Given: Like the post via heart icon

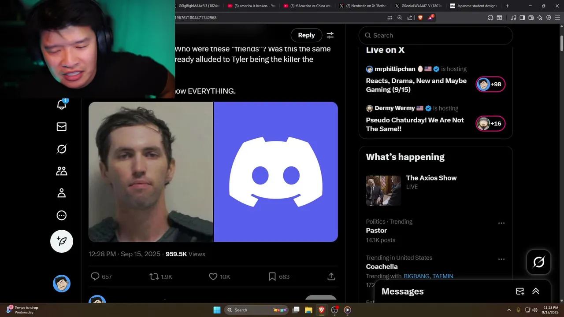Looking at the screenshot, I should 213,276.
